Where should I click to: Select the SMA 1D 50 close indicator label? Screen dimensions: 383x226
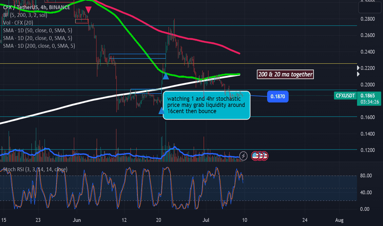coord(38,30)
